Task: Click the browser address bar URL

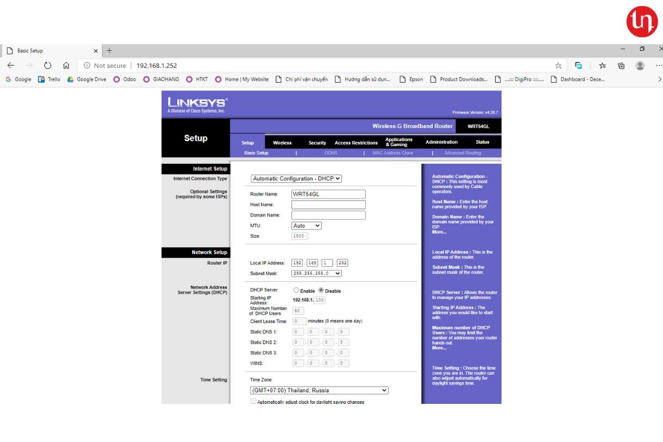Action: tap(157, 65)
